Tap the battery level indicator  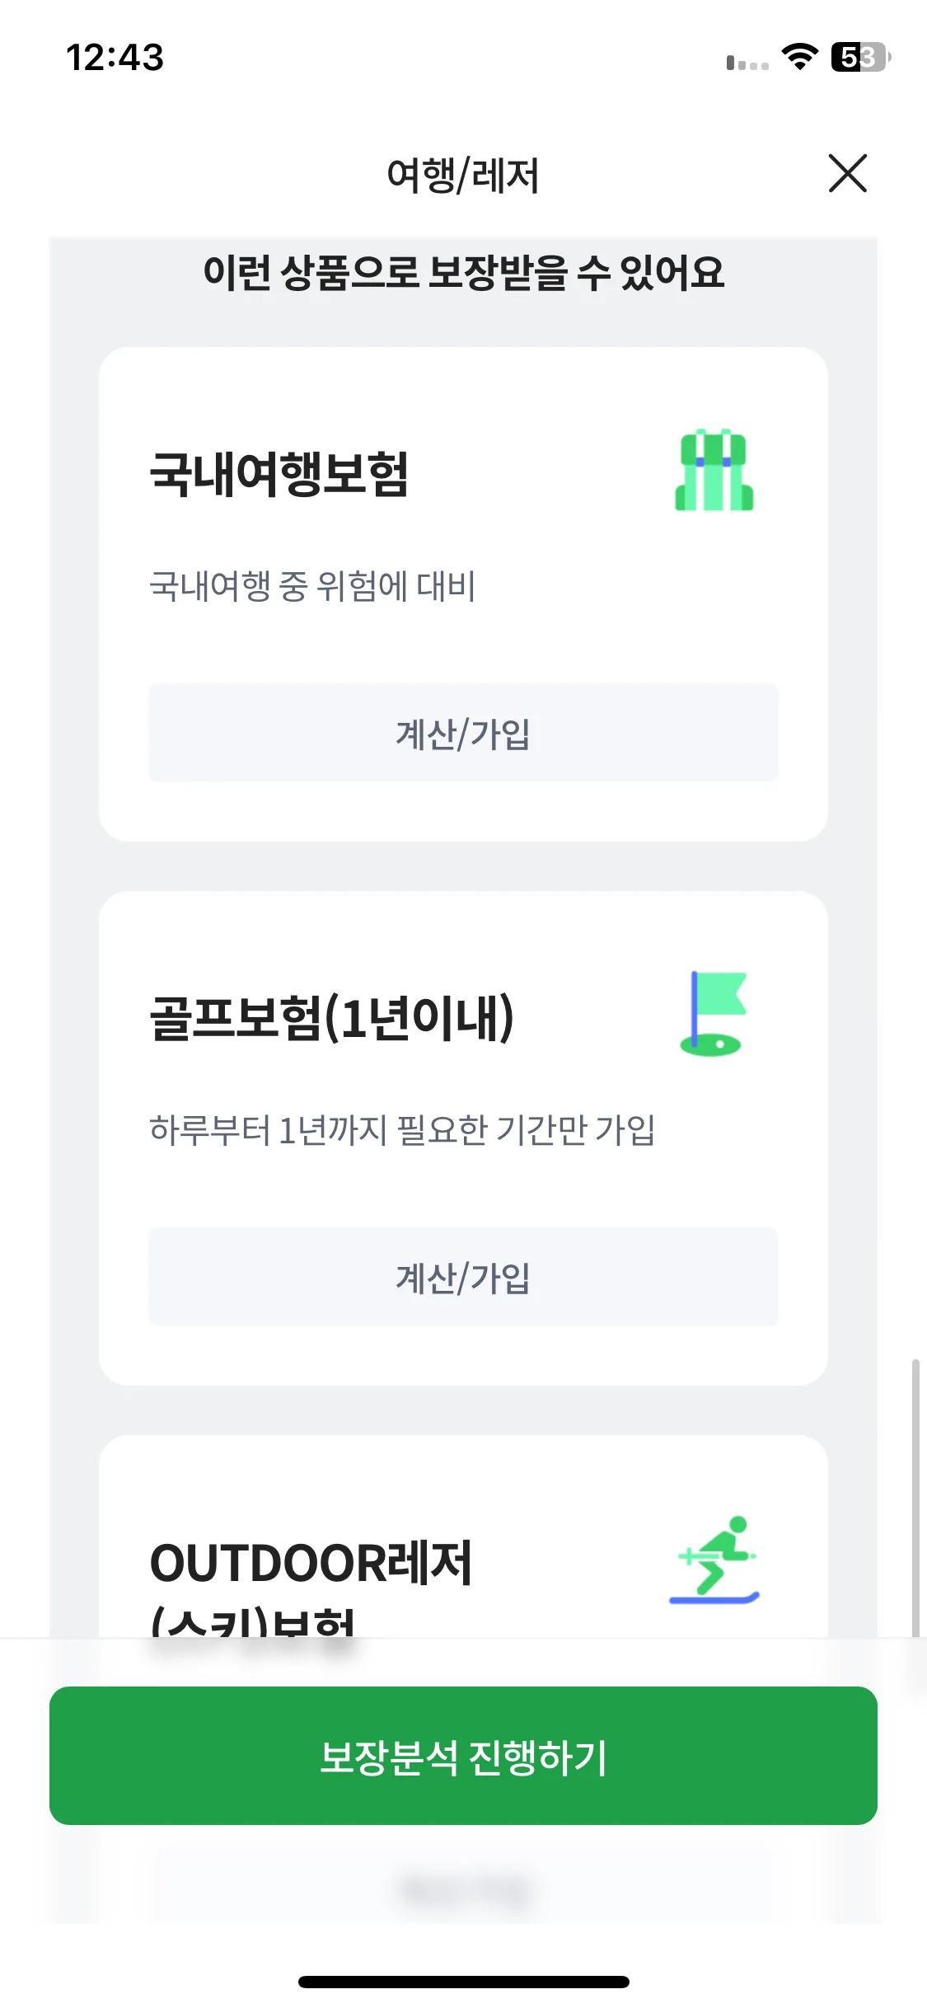(861, 57)
